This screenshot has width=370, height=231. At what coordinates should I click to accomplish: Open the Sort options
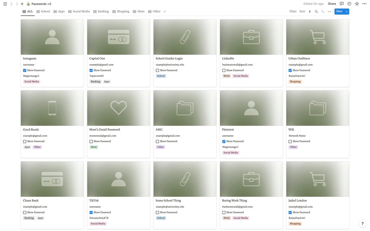(x=302, y=11)
